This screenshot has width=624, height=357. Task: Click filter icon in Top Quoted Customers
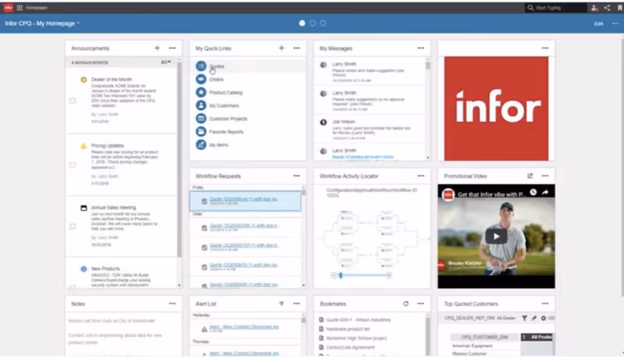(525, 318)
